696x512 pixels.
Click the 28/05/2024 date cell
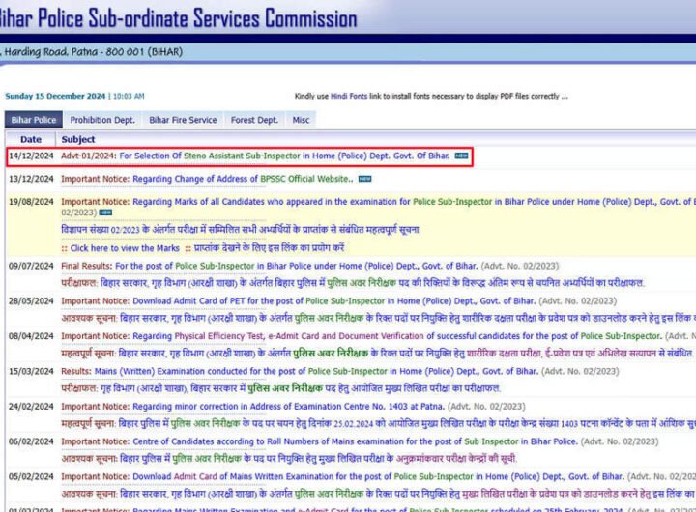(31, 300)
